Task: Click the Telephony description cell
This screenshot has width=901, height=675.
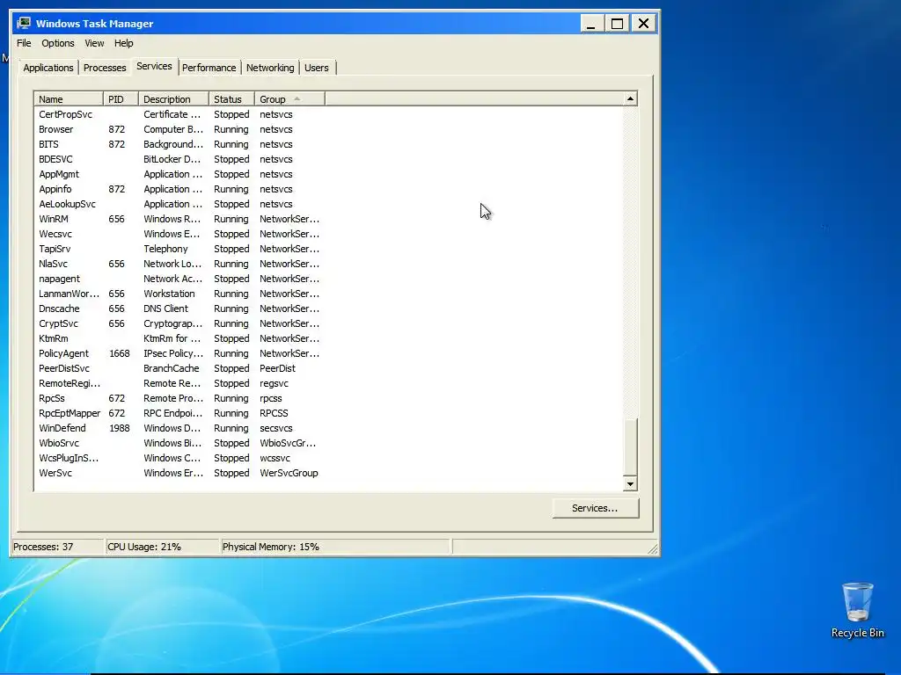Action: point(165,249)
